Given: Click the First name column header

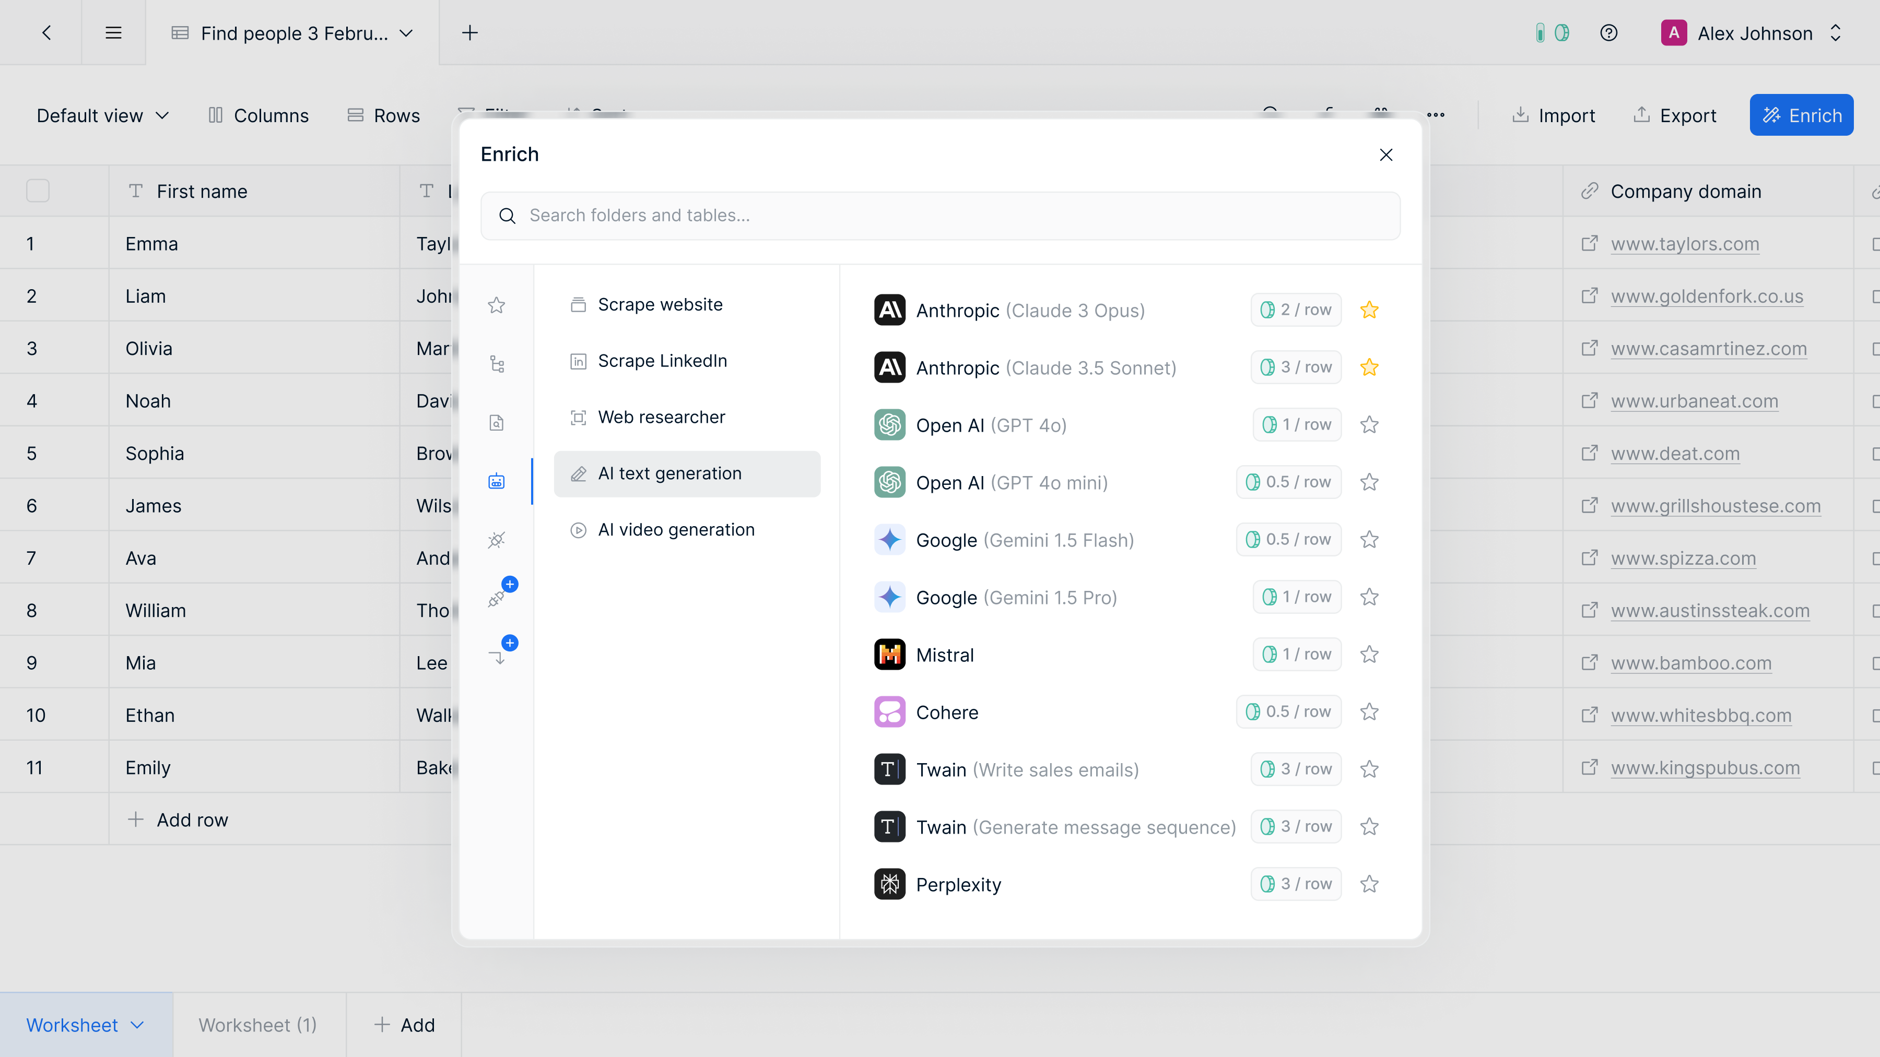Looking at the screenshot, I should click(254, 191).
